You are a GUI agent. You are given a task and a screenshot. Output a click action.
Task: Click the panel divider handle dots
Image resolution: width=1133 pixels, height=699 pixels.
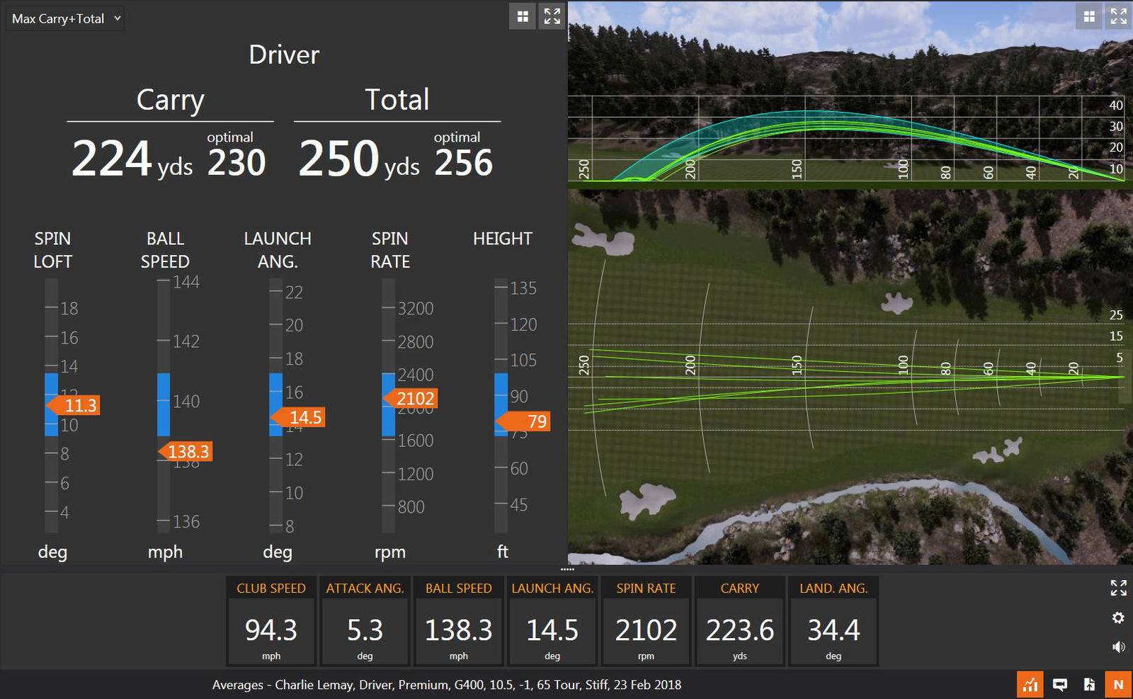(x=567, y=569)
